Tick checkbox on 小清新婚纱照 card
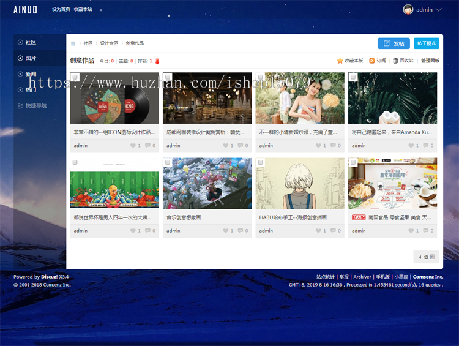 pos(261,77)
